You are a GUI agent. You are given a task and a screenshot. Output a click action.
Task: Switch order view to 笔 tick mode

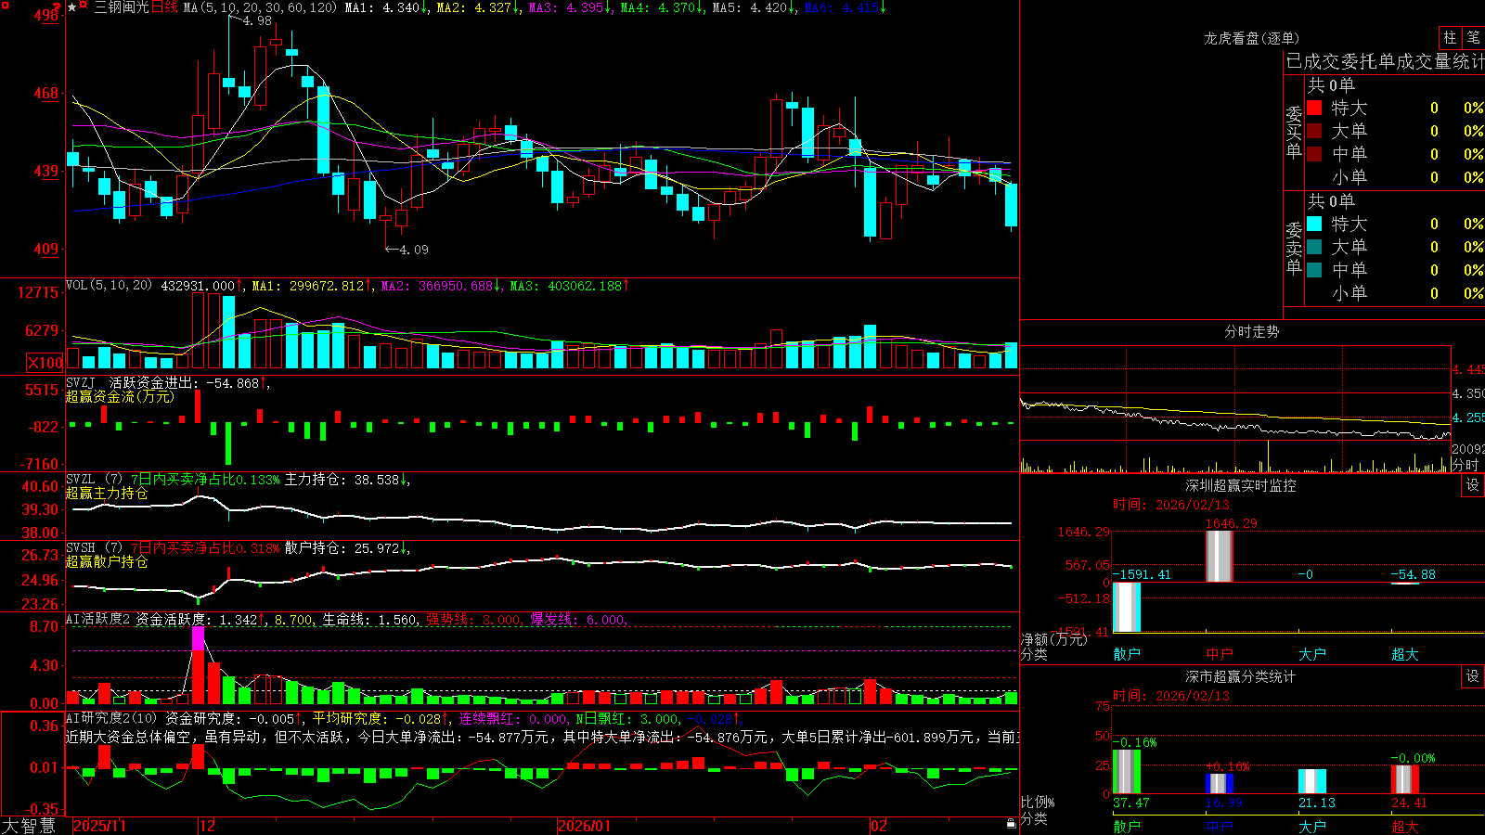coord(1473,37)
